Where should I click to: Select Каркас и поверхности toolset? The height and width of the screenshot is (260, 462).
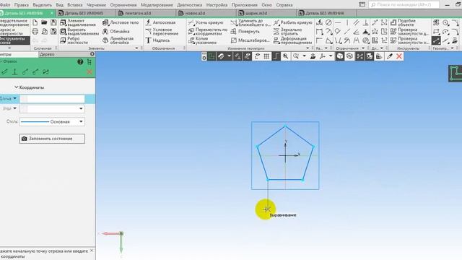coord(14,32)
